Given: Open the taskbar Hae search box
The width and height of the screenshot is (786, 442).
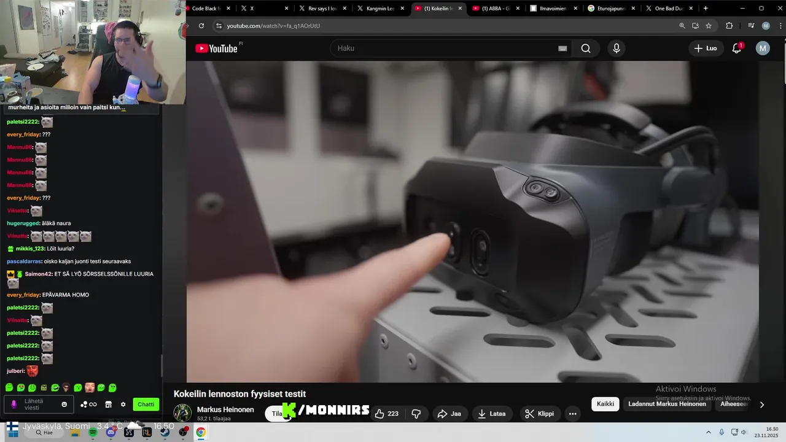Looking at the screenshot, I should 44,433.
